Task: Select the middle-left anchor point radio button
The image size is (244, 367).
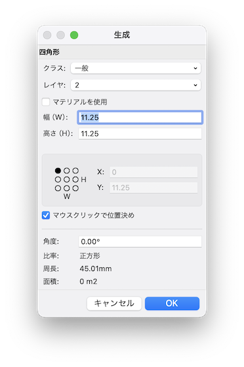Action: tap(58, 179)
